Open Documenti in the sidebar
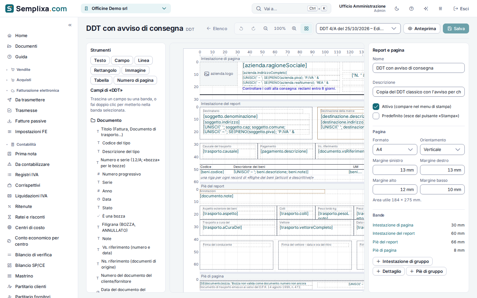Image resolution: width=477 pixels, height=298 pixels. (x=26, y=46)
